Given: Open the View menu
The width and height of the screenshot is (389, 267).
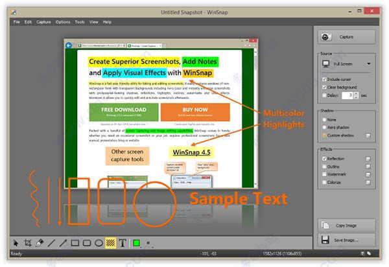Looking at the screenshot, I should pyautogui.click(x=94, y=22).
